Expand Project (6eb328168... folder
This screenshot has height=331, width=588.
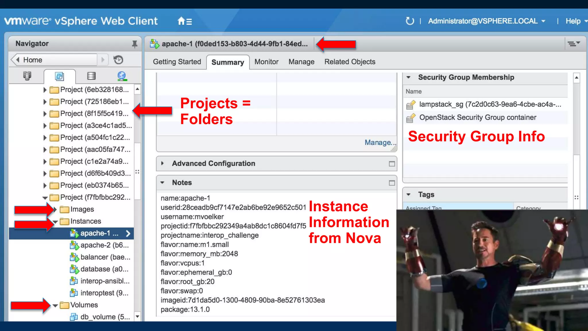45,90
